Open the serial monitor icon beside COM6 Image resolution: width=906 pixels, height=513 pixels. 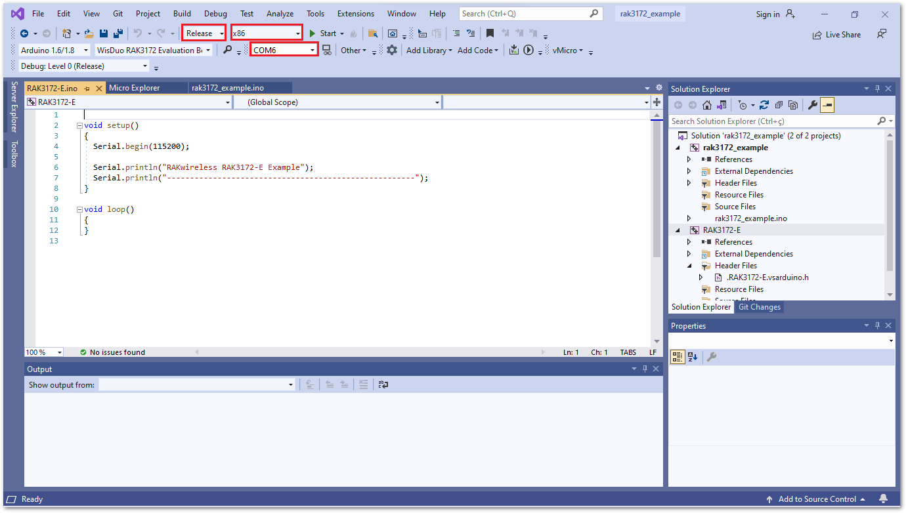327,50
